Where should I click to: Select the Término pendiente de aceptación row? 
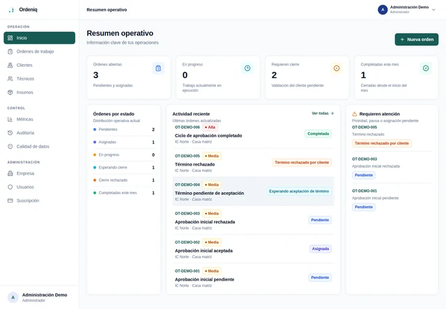(253, 191)
